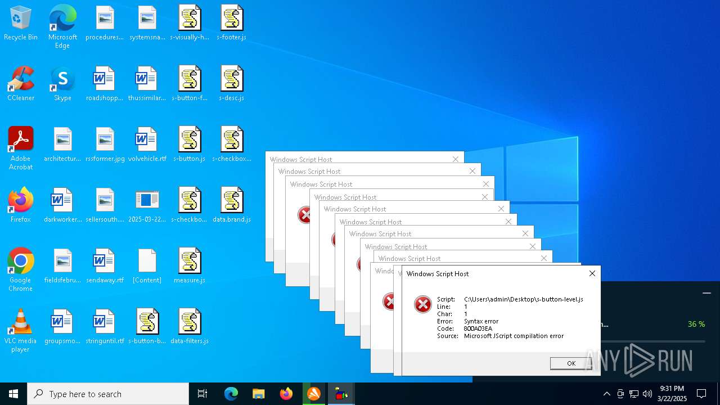Open Task View from the taskbar
The height and width of the screenshot is (405, 720).
[x=202, y=394]
